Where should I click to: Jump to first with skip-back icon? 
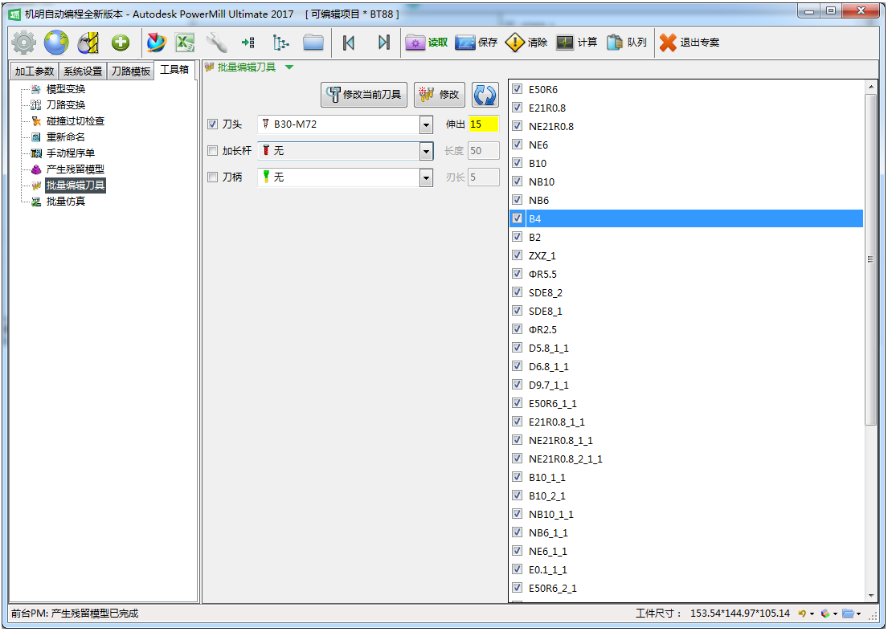coord(349,43)
